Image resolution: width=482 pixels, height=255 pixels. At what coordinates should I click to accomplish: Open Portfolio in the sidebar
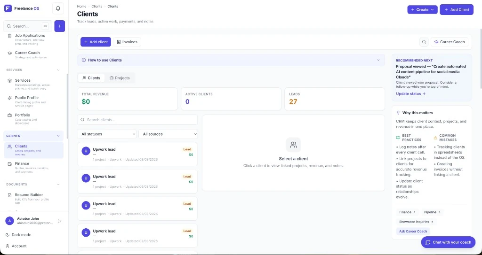click(34, 119)
